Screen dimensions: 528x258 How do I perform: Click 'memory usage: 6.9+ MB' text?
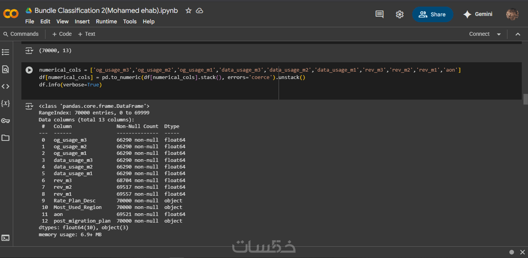coord(70,234)
